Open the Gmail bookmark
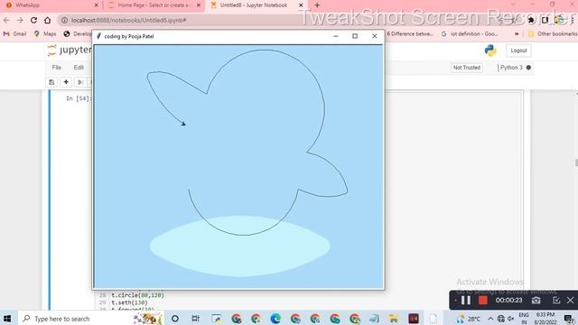This screenshot has width=578, height=325. (x=14, y=33)
